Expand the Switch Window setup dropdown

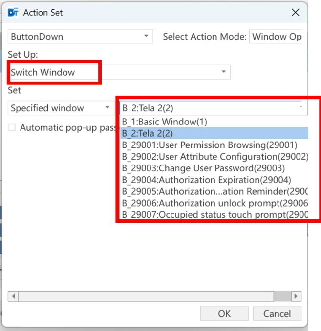pyautogui.click(x=119, y=72)
